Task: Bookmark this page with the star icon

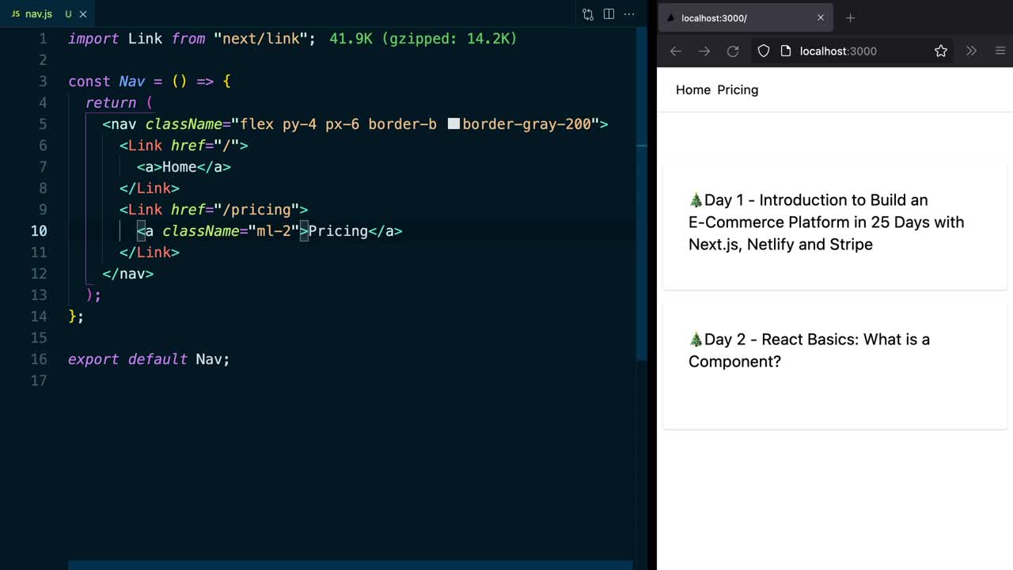Action: 941,51
